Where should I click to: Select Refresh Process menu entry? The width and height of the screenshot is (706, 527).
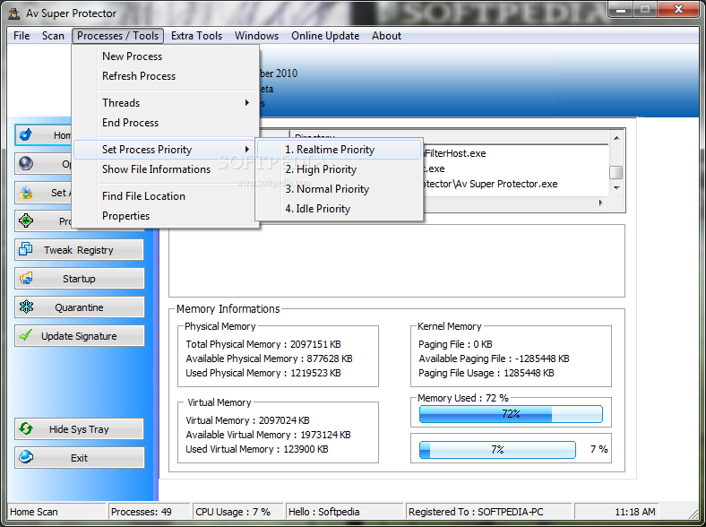165,76
